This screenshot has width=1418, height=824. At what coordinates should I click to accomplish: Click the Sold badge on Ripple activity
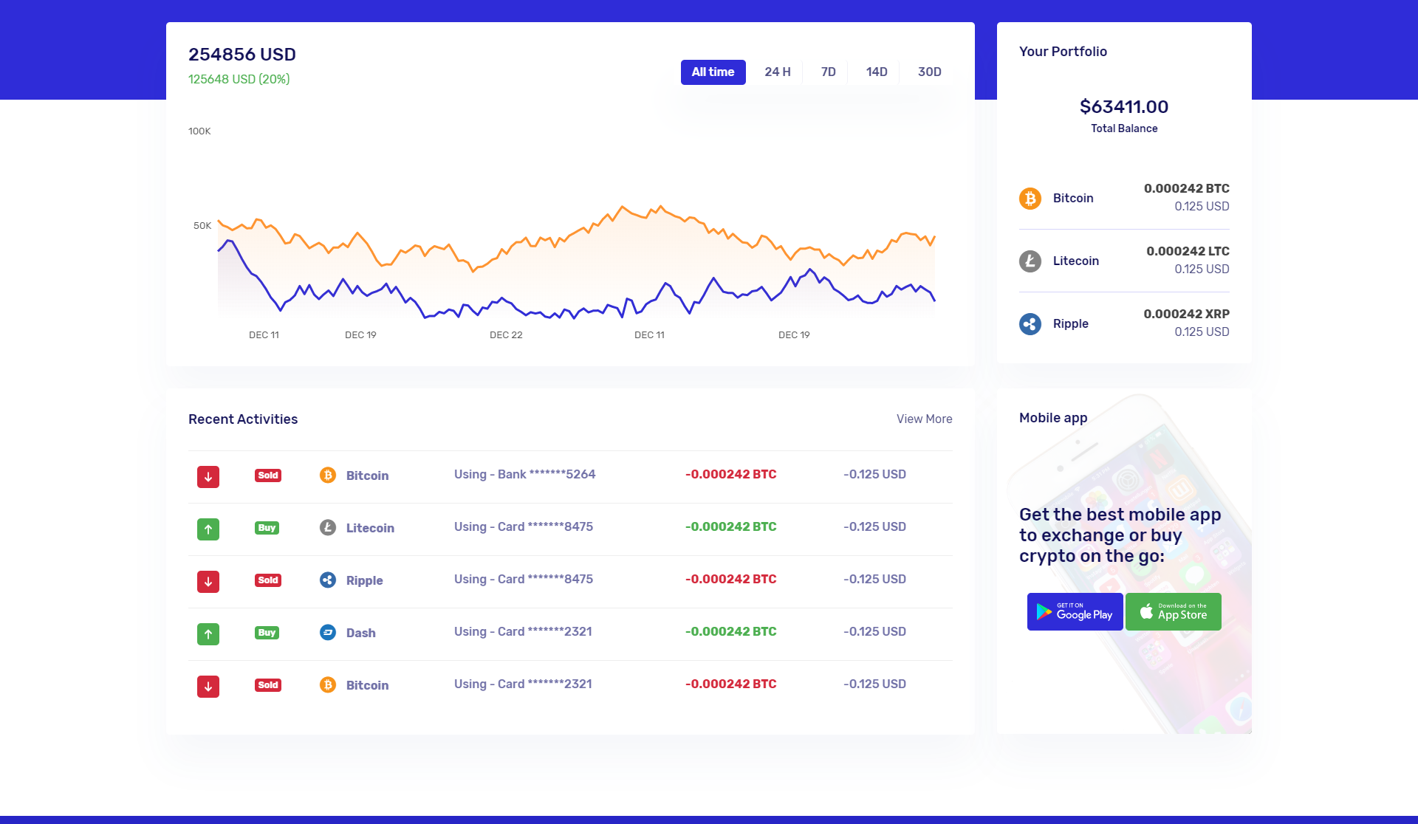(268, 580)
